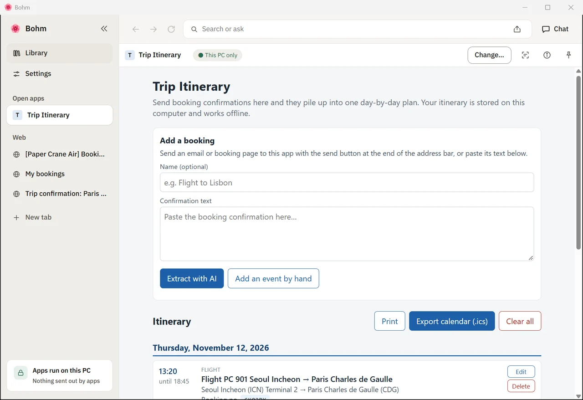Switch to the Trip confirmation: Paris tab
The image size is (583, 400).
[60, 194]
